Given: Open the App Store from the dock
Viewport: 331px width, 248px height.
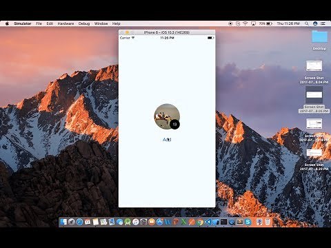Looking at the screenshot, I should click(x=160, y=222).
